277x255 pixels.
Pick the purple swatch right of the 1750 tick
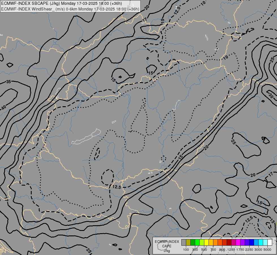point(242,242)
